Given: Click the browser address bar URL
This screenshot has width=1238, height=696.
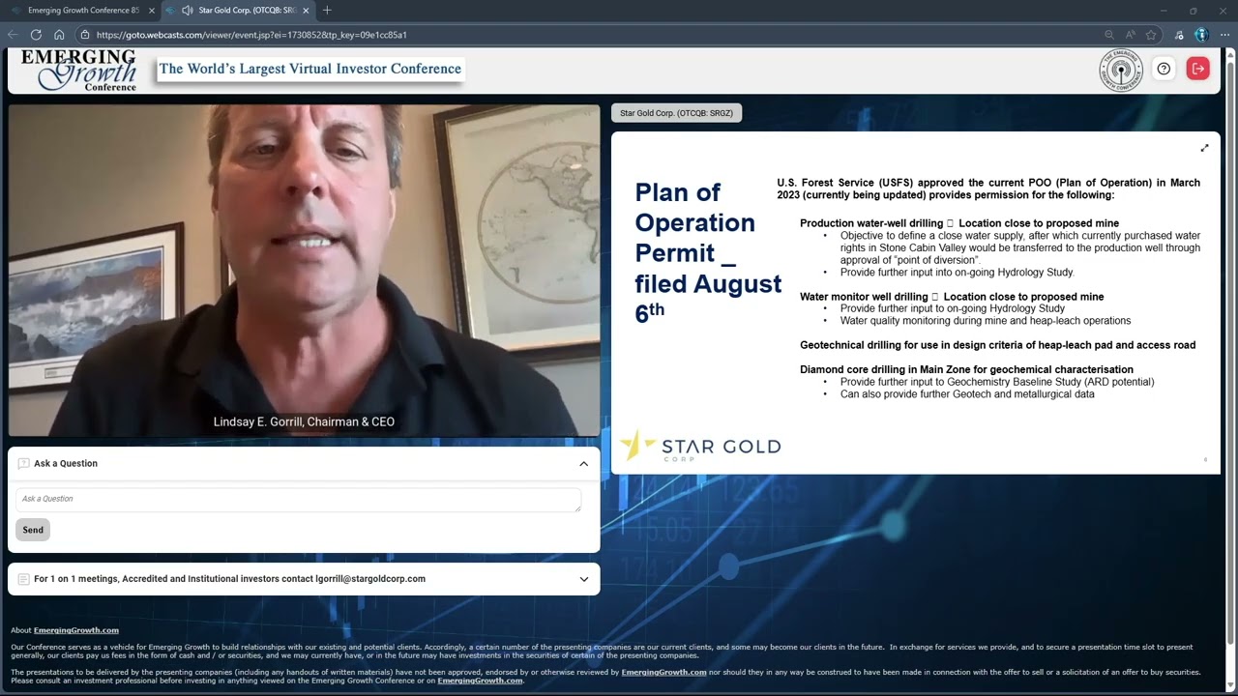Looking at the screenshot, I should (x=251, y=35).
